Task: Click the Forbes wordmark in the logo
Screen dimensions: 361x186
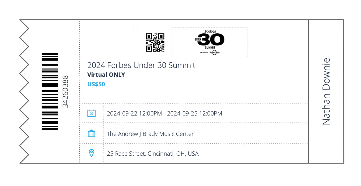Action: [x=210, y=31]
